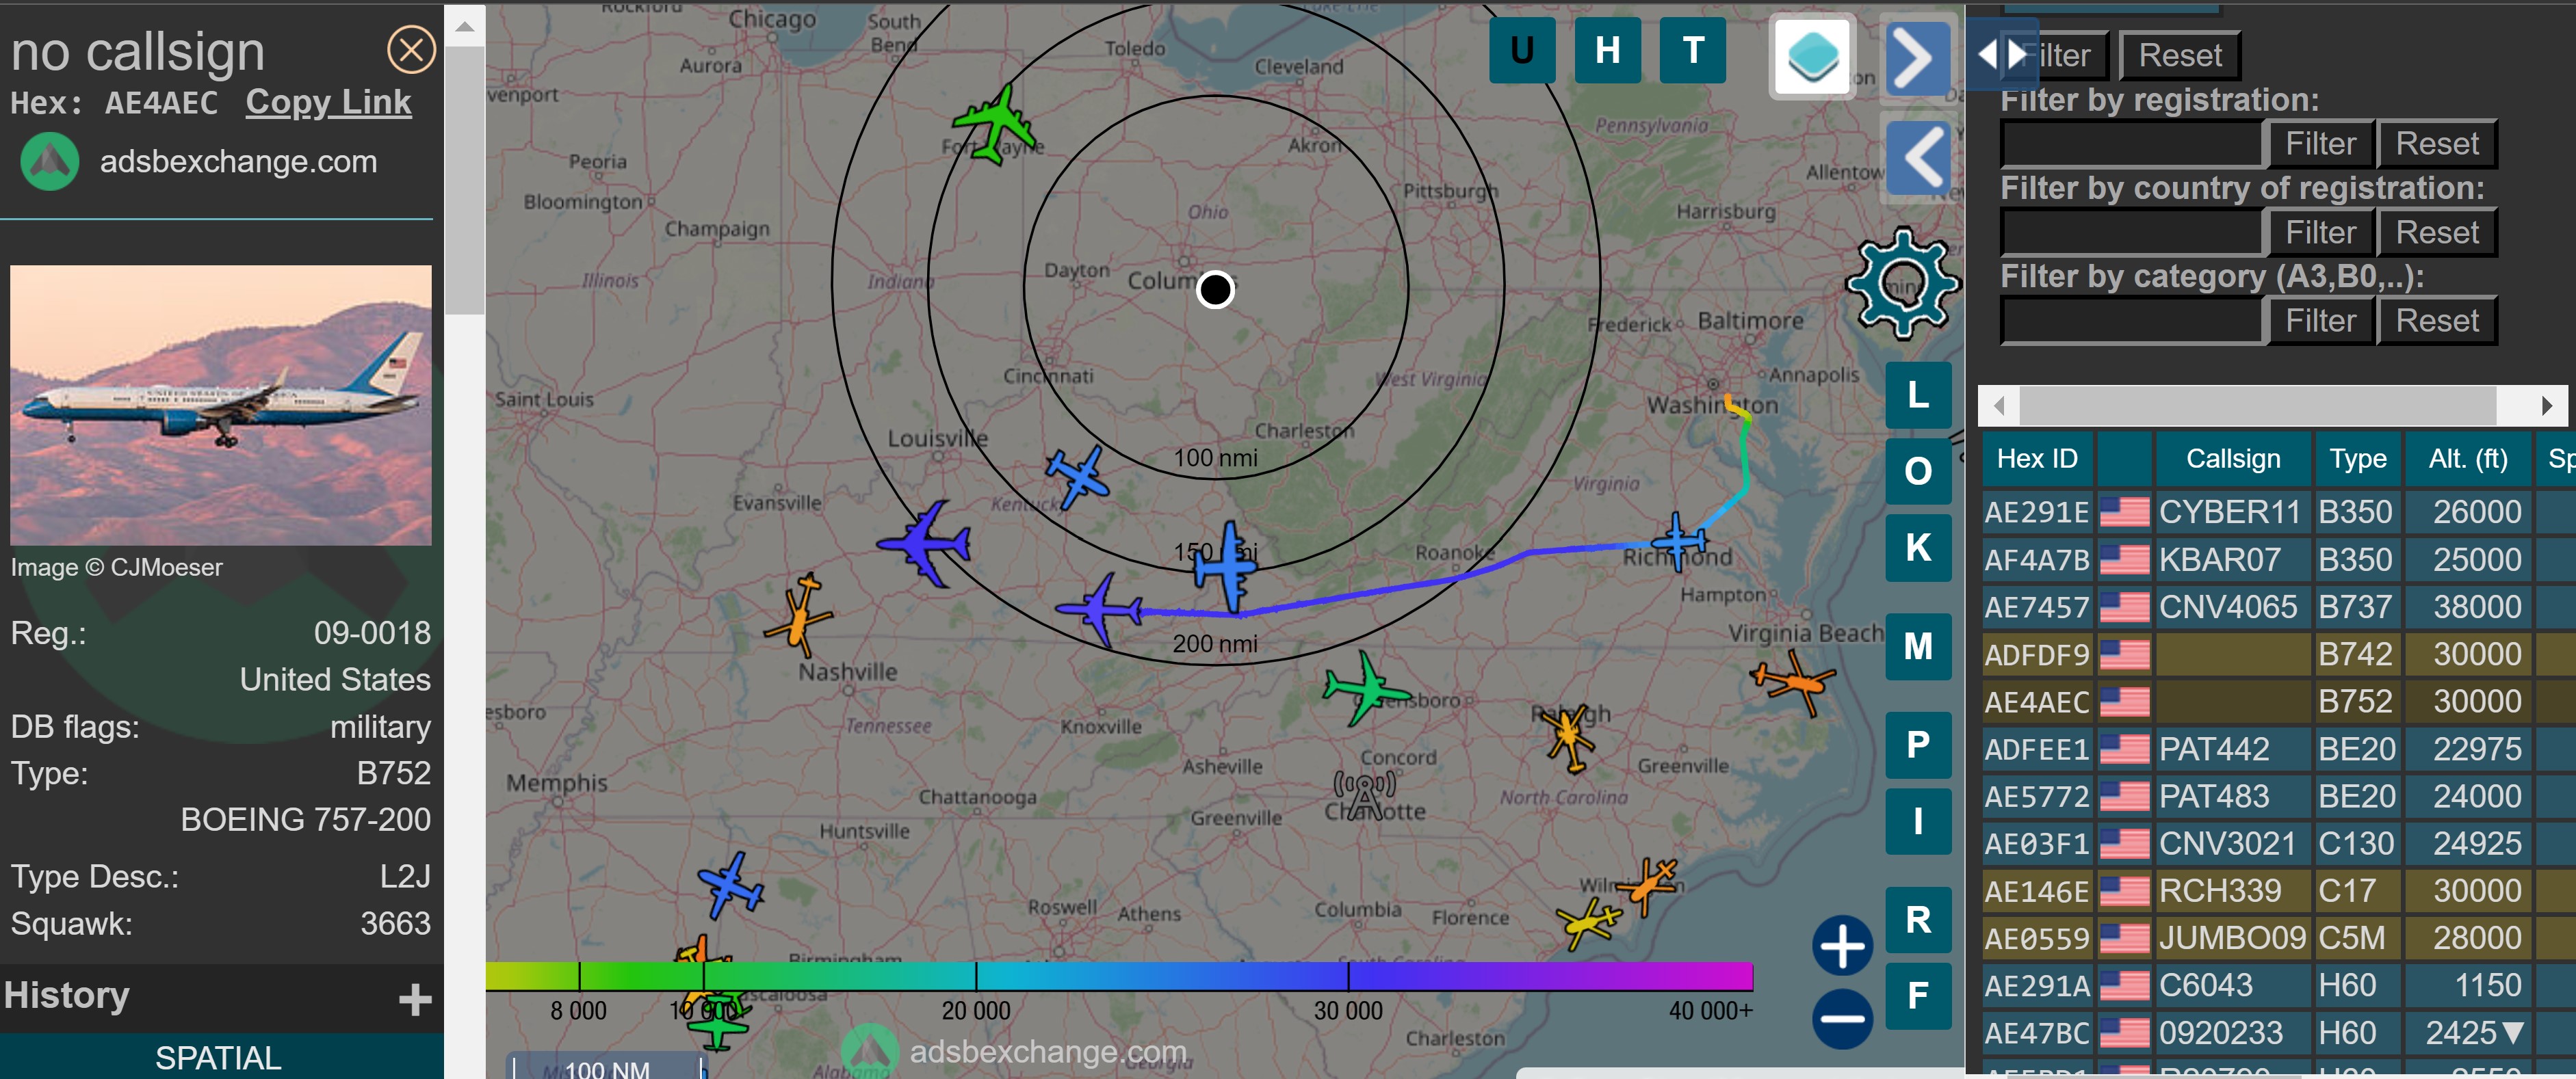Zoom out with the minus icon
The width and height of the screenshot is (2576, 1079).
tap(1842, 1019)
